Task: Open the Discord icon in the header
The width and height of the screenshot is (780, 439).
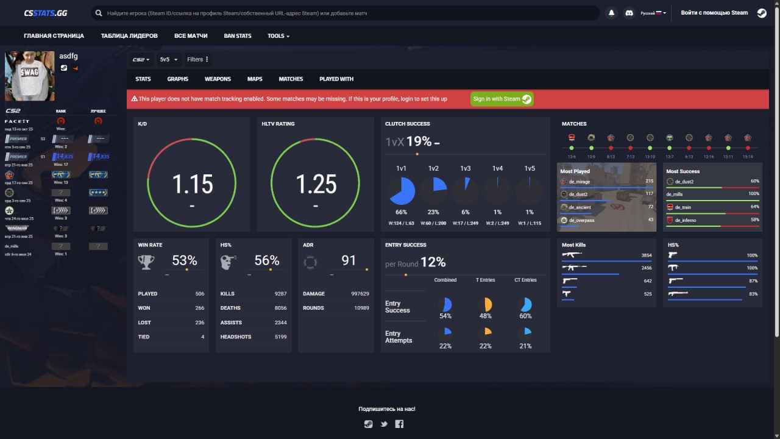Action: [x=628, y=12]
